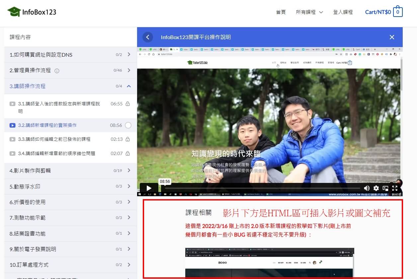Expand section 7.測驗功能示範 with its chevron
The width and height of the screenshot is (417, 279).
click(x=129, y=218)
